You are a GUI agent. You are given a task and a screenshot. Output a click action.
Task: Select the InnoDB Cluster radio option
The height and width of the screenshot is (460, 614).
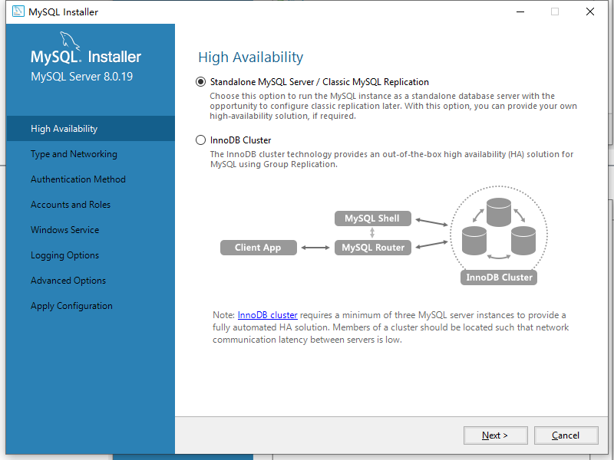[x=200, y=140]
